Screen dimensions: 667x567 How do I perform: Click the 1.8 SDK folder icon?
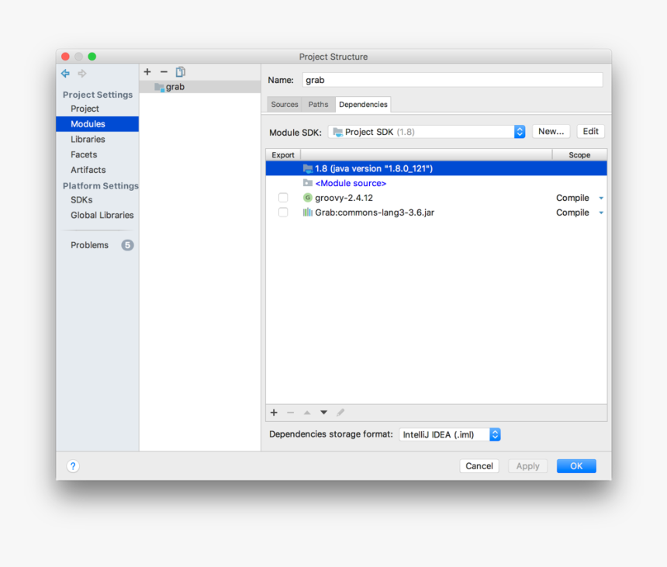point(308,168)
